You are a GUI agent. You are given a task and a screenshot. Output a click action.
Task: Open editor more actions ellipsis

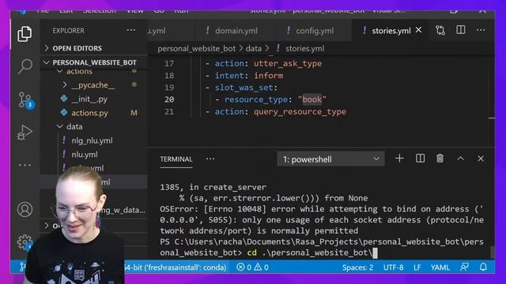(481, 30)
